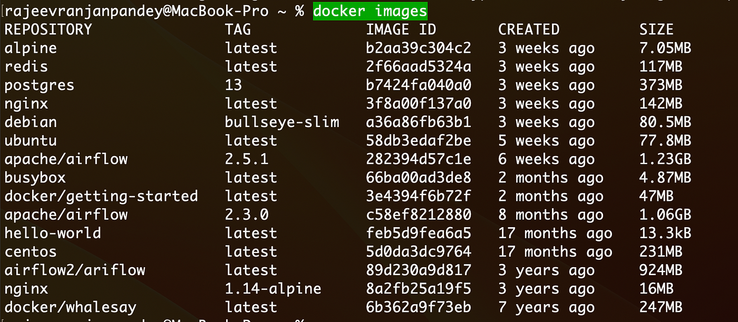Click '5 weeks ago' in the ubuntu row
The width and height of the screenshot is (738, 322).
tap(546, 141)
